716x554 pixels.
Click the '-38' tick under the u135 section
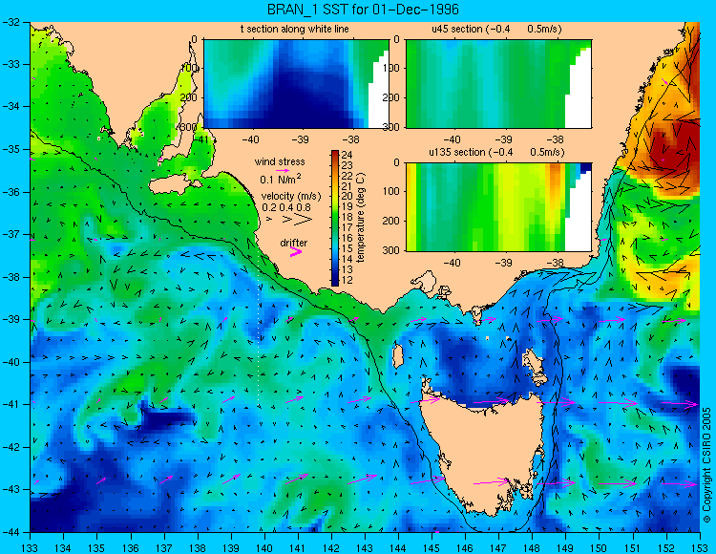click(x=555, y=263)
